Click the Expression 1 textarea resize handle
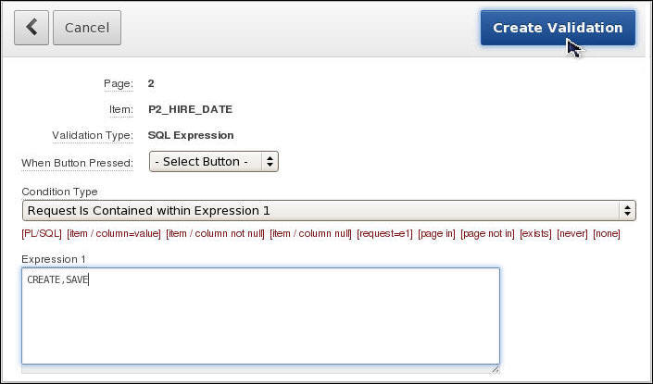653x384 pixels. 495,368
